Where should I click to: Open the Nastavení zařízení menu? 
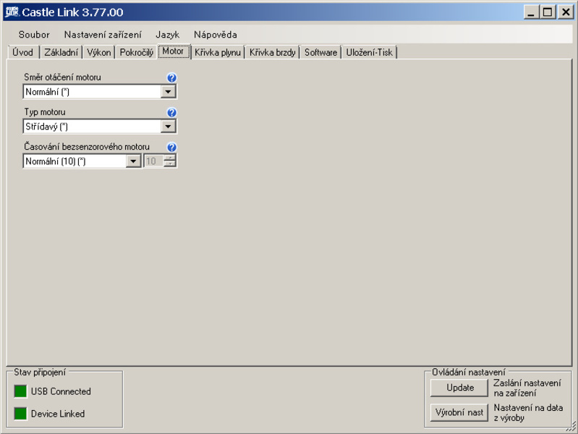click(x=103, y=35)
